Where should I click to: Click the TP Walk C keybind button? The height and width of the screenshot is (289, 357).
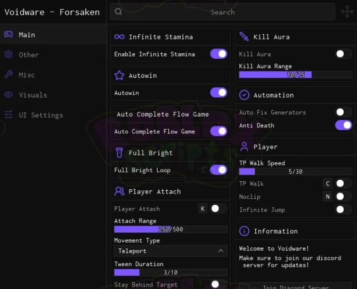(x=328, y=183)
